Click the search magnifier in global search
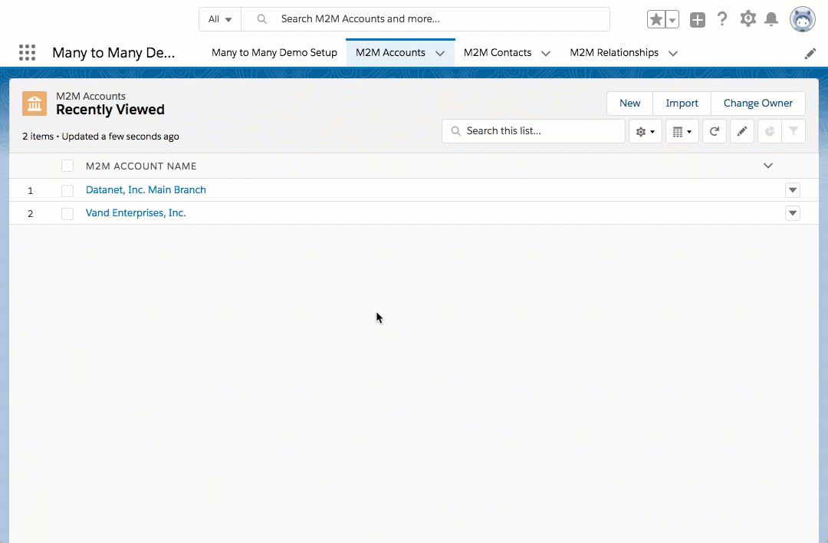 pyautogui.click(x=261, y=19)
